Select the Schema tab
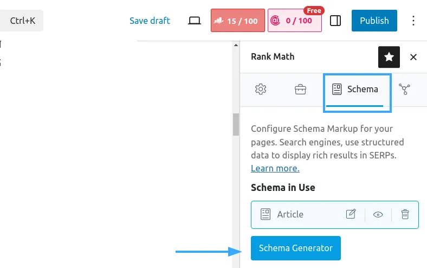 point(355,89)
